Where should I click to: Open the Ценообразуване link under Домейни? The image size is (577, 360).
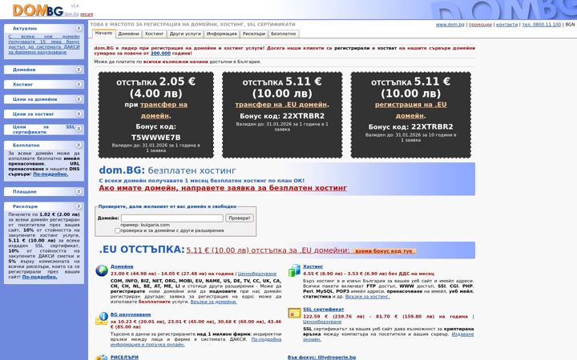point(257,274)
